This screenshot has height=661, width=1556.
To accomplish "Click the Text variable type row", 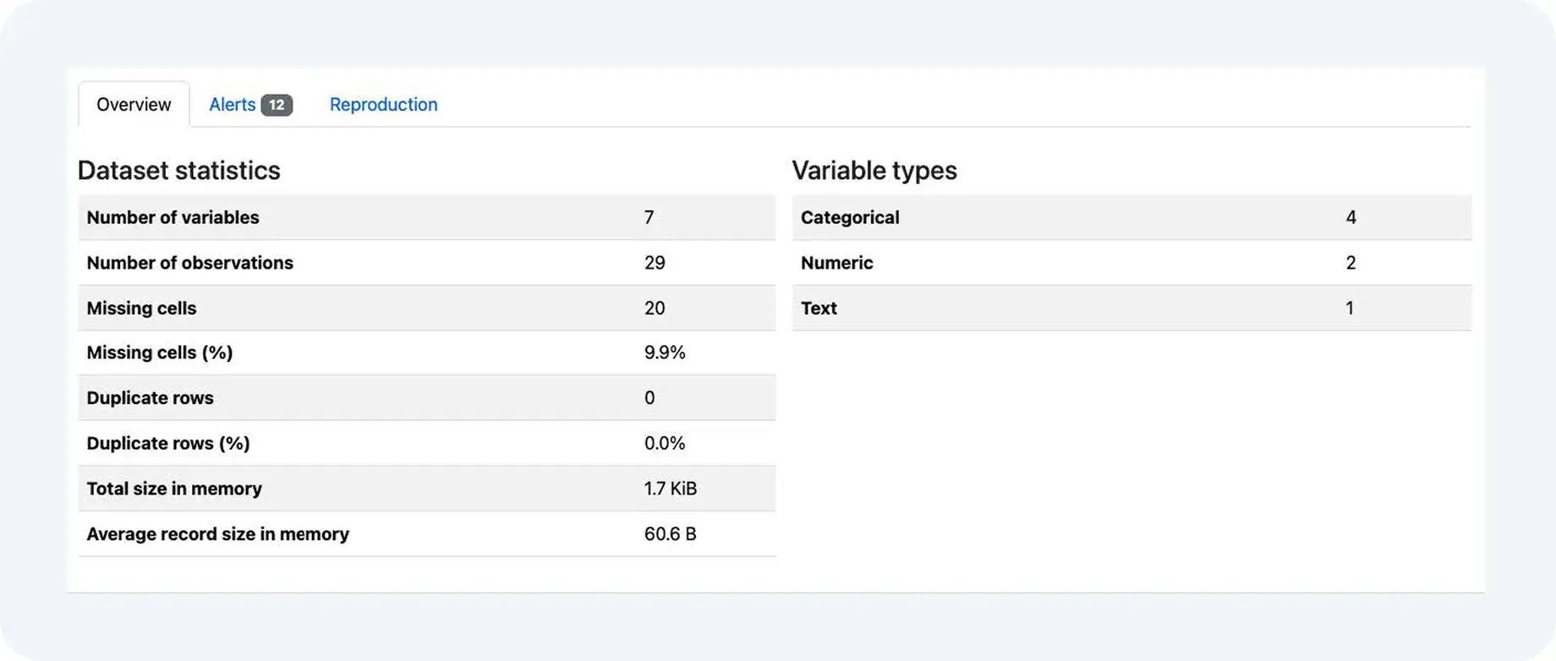I will point(819,309).
